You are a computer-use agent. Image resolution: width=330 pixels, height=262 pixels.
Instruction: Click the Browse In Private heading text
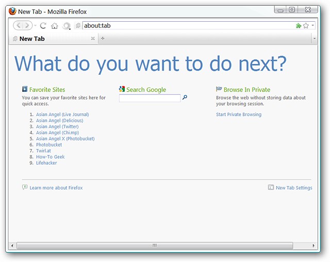(x=247, y=90)
